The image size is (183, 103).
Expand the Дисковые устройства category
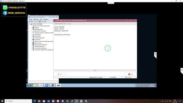(x=31, y=31)
